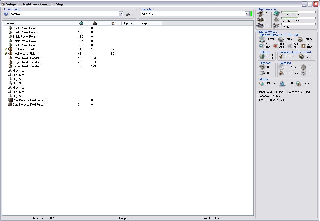
Task: Click the green character status indicator
Action: 251,14
